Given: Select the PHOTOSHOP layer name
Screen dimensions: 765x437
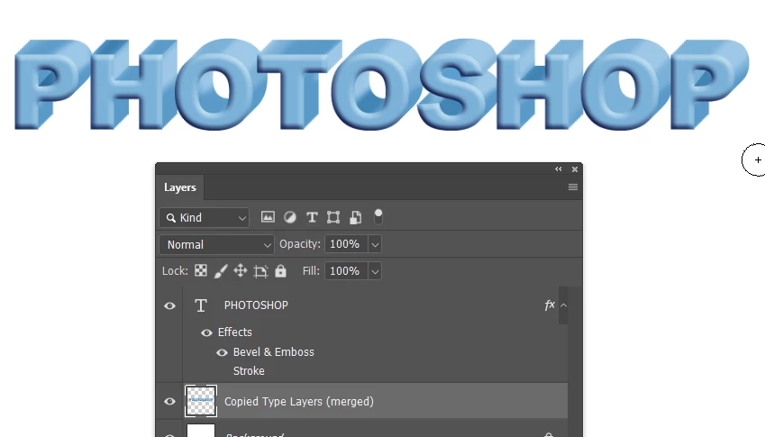Looking at the screenshot, I should point(256,305).
